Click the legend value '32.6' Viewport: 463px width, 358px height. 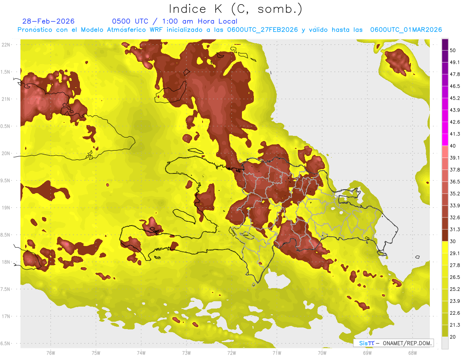coord(455,217)
